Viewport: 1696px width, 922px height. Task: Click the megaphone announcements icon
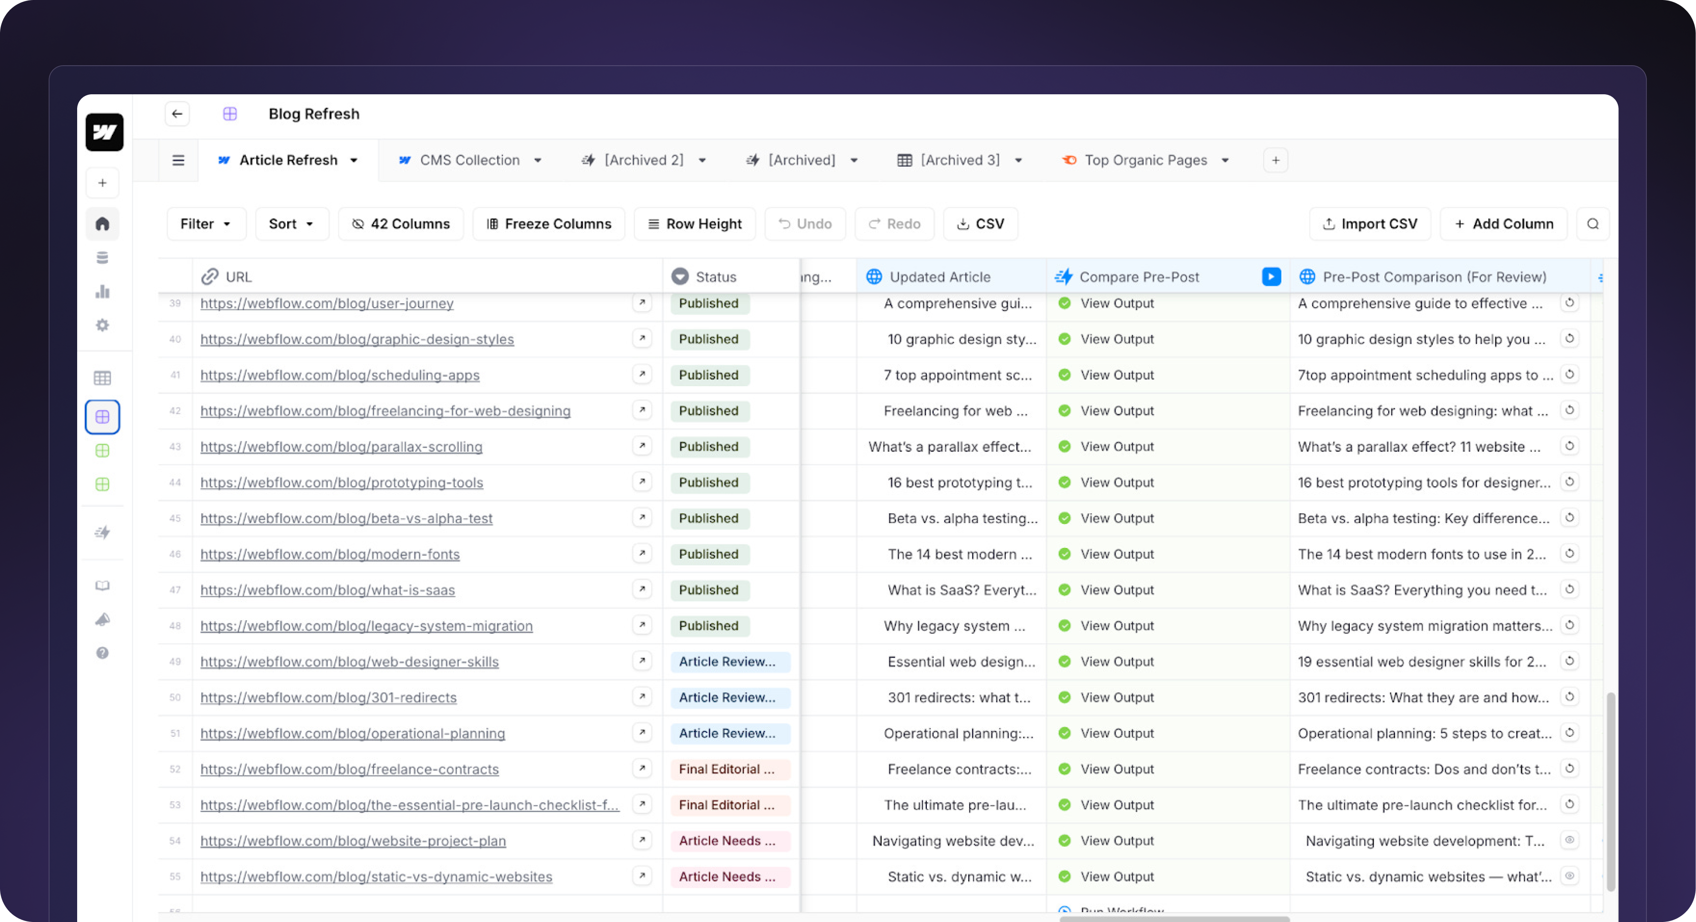tap(102, 619)
